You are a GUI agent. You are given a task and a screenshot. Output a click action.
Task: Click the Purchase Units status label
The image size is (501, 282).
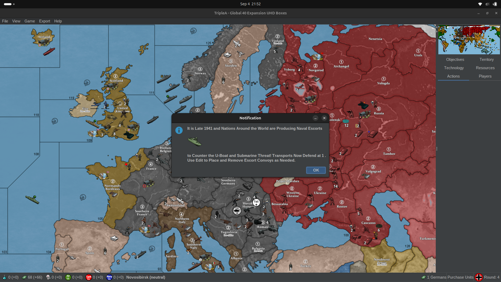[x=460, y=277]
